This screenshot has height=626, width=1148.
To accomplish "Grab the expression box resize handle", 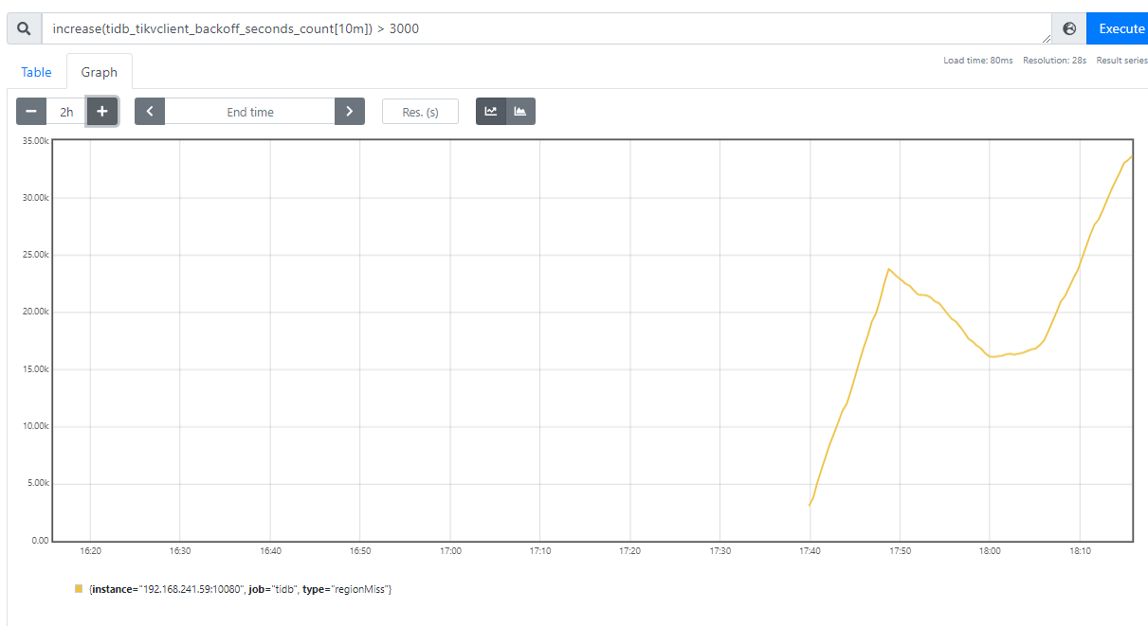I will (x=1047, y=39).
